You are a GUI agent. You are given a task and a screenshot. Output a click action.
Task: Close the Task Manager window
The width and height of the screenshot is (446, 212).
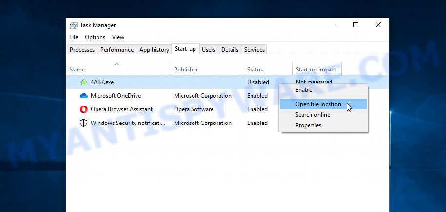(378, 25)
